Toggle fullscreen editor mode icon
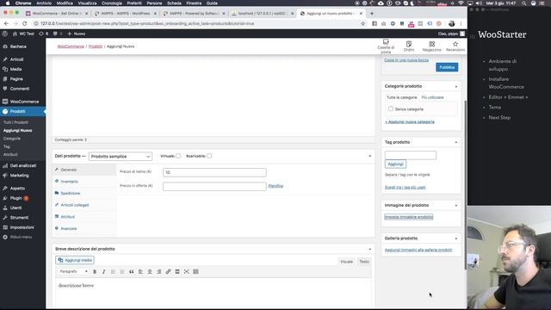This screenshot has height=310, width=551. coord(187,272)
